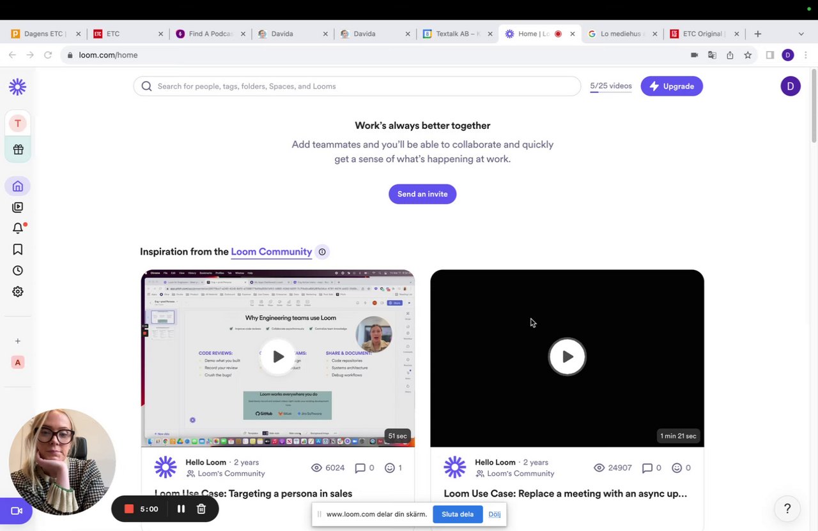Open the Watch Later bookmark icon
This screenshot has height=531, width=818.
point(18,250)
